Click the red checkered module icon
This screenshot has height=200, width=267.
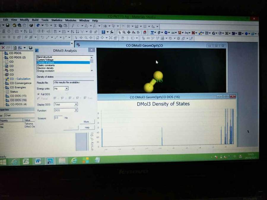click(x=193, y=33)
